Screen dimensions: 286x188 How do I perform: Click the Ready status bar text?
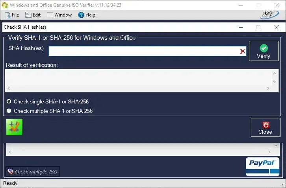pos(10,183)
